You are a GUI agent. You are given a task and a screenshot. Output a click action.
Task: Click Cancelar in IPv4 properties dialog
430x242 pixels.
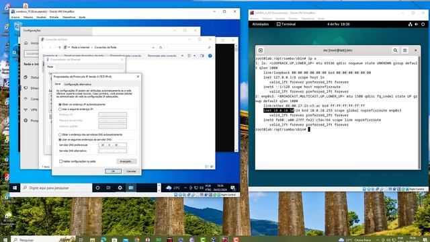[131, 171]
